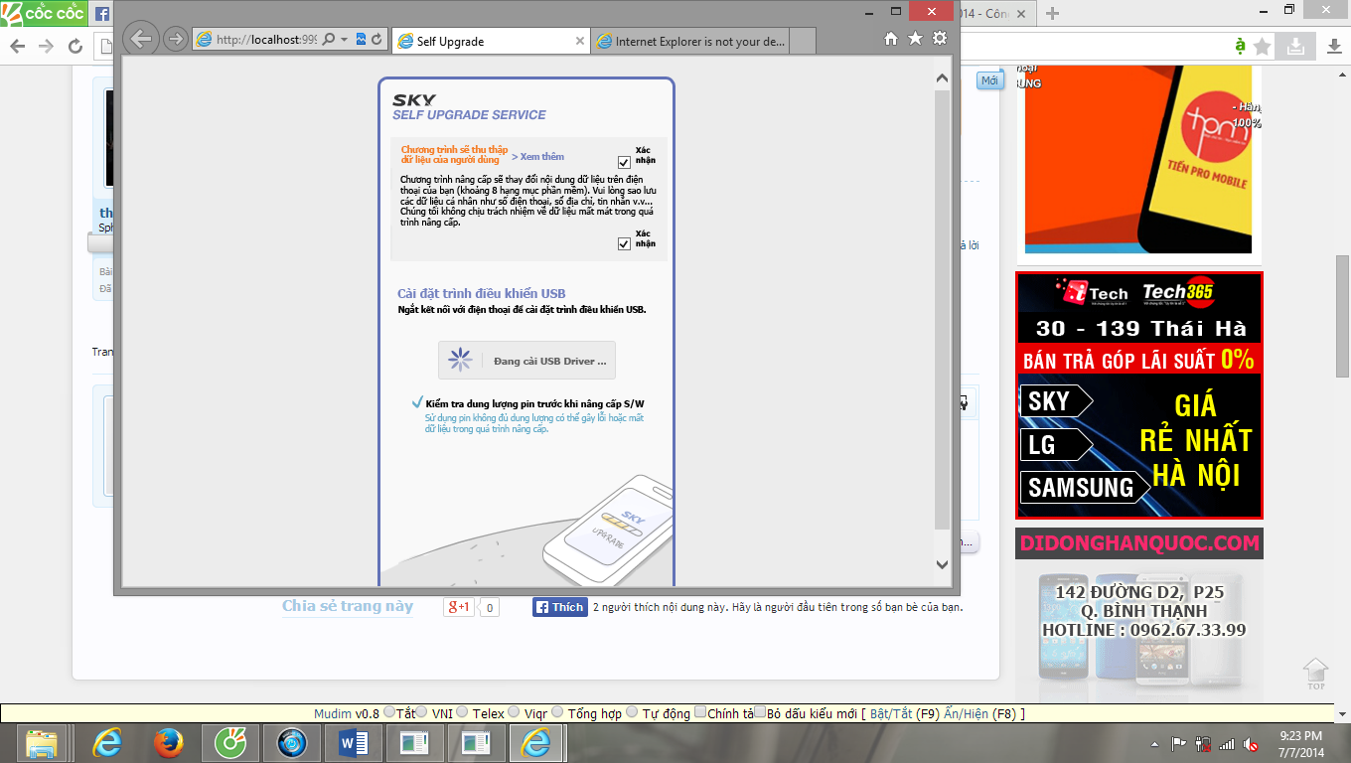This screenshot has height=763, width=1351.
Task: Click Facebook Thích button
Action: pyautogui.click(x=560, y=607)
